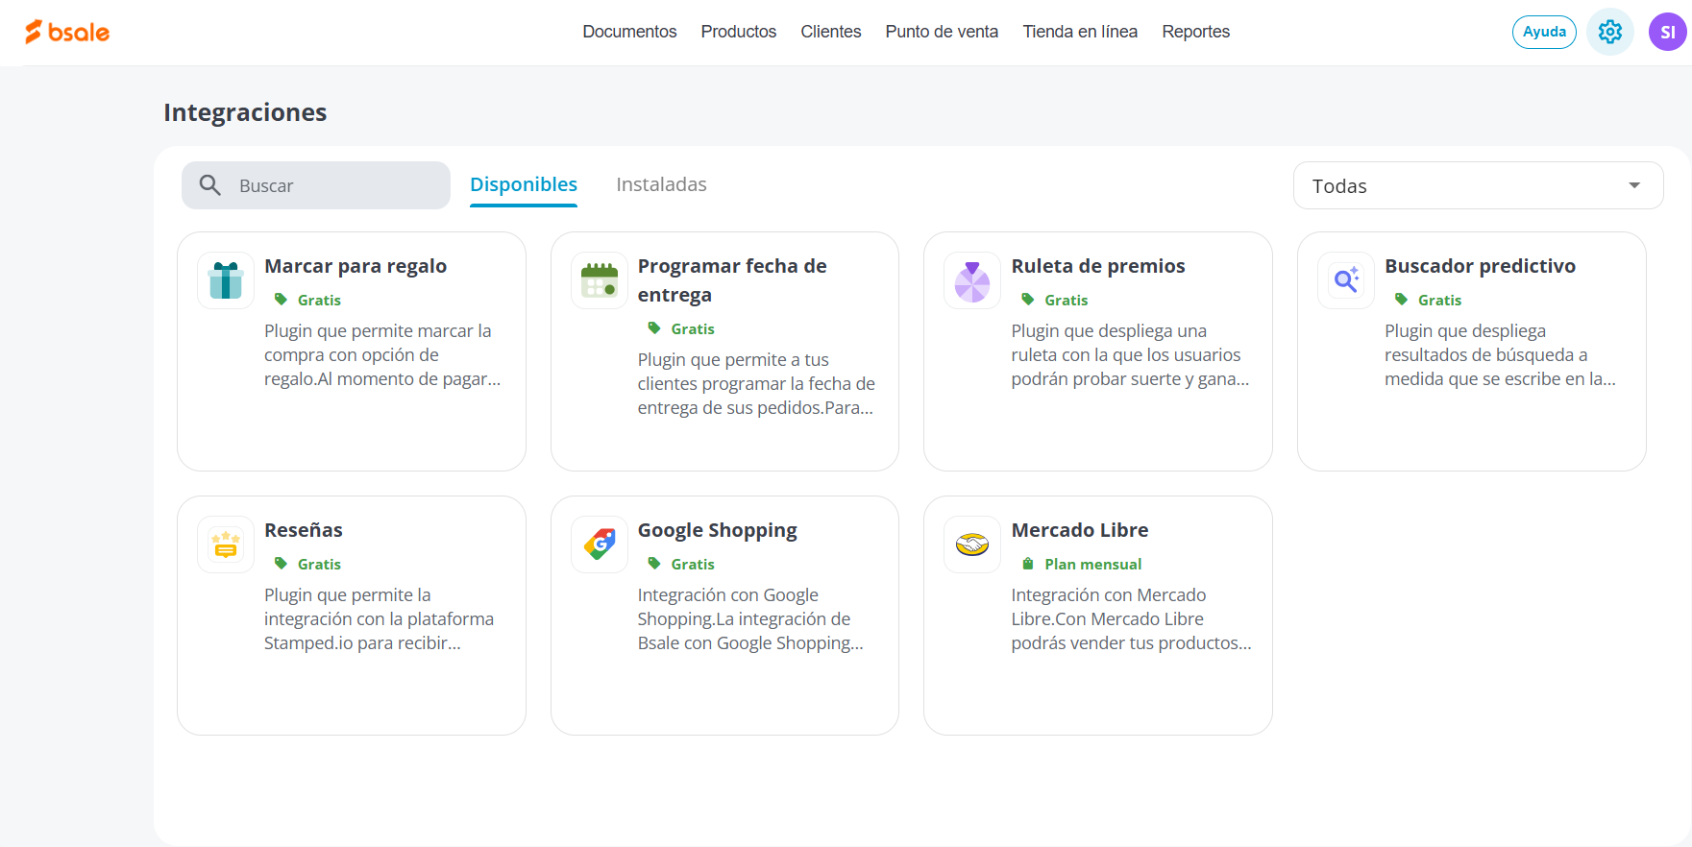Screen dimensions: 1692x847
Task: Click the calendar icon for Programar fecha de entrega
Action: 600,280
